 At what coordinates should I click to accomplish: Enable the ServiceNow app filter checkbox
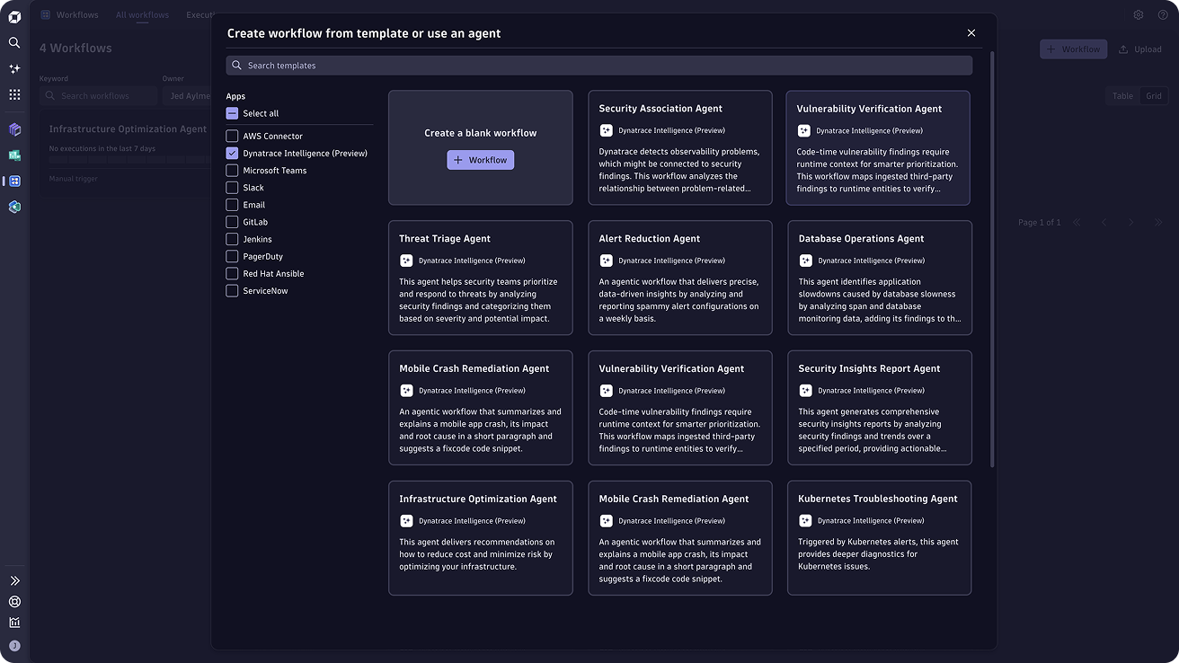pos(232,291)
